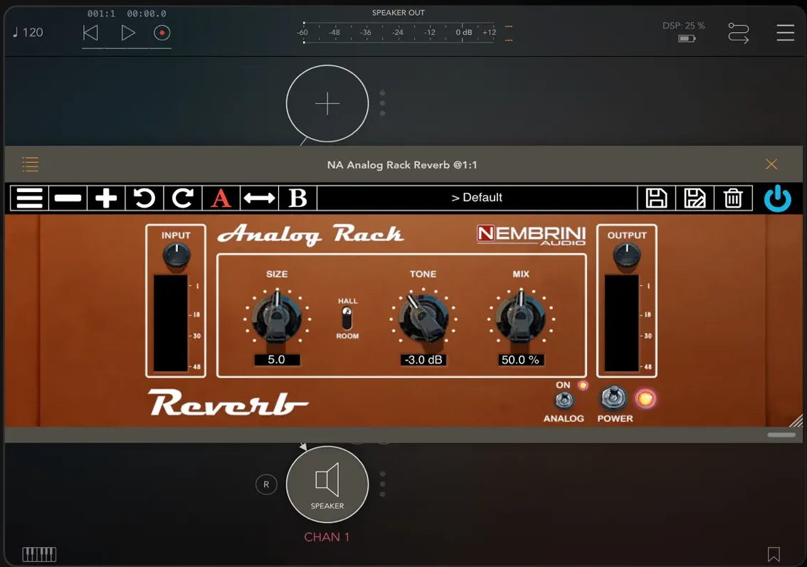807x567 pixels.
Task: Start playback with the play button
Action: [x=127, y=33]
